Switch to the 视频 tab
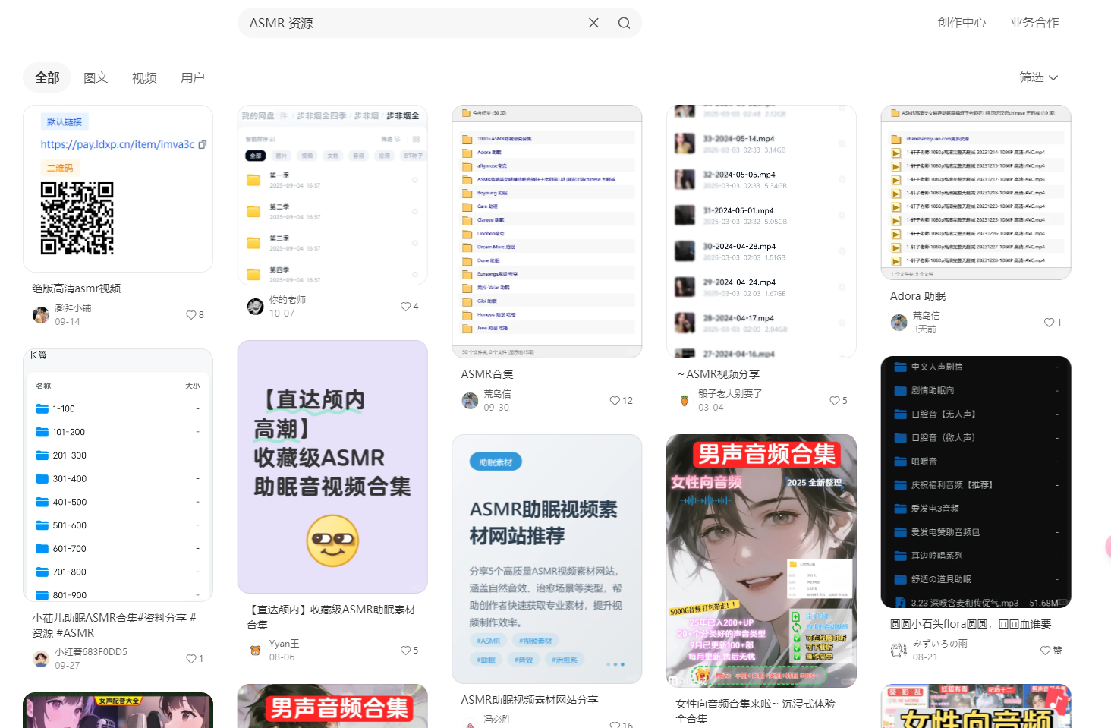This screenshot has width=1111, height=728. [143, 77]
